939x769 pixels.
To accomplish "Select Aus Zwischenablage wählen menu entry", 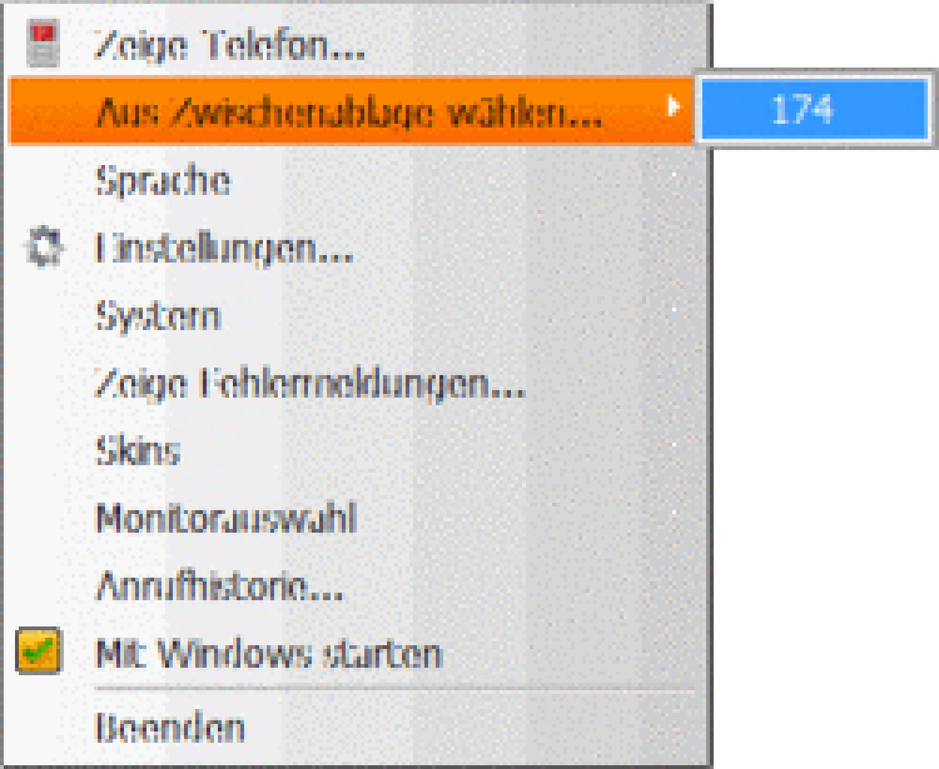I will [350, 111].
